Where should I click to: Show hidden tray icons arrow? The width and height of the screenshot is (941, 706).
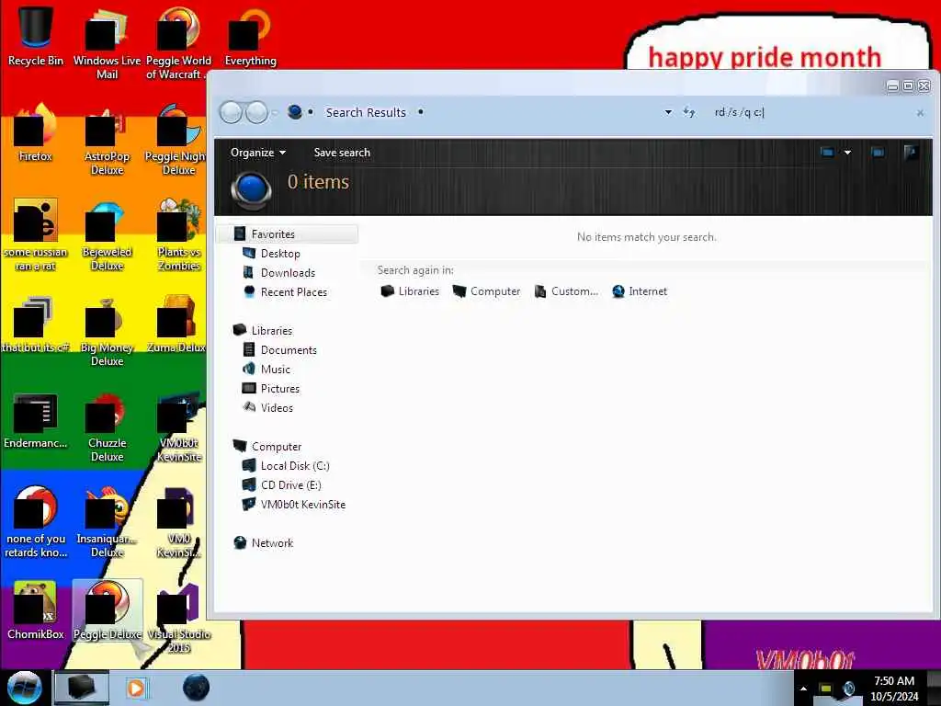803,689
